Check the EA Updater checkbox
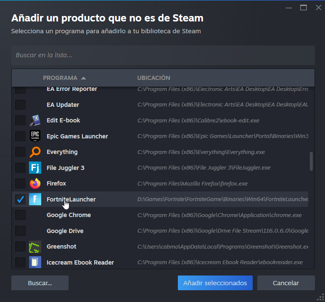This screenshot has width=325, height=302. point(20,105)
